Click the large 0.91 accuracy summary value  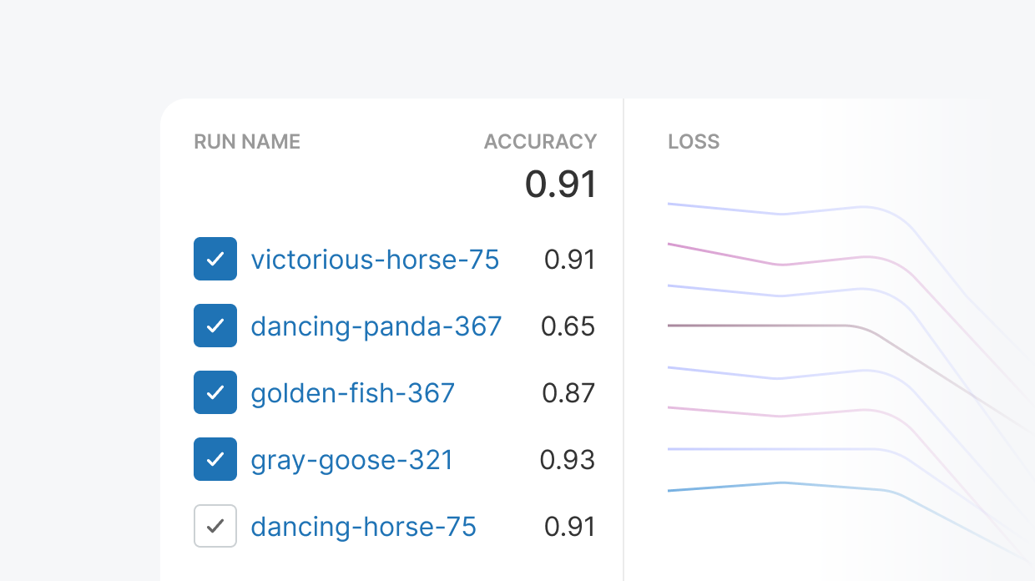click(x=560, y=184)
